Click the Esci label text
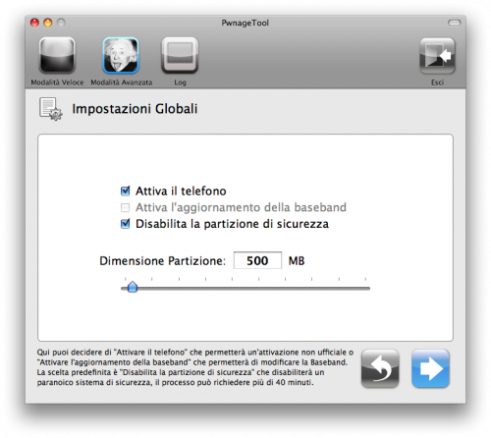The image size is (491, 438). tap(437, 82)
